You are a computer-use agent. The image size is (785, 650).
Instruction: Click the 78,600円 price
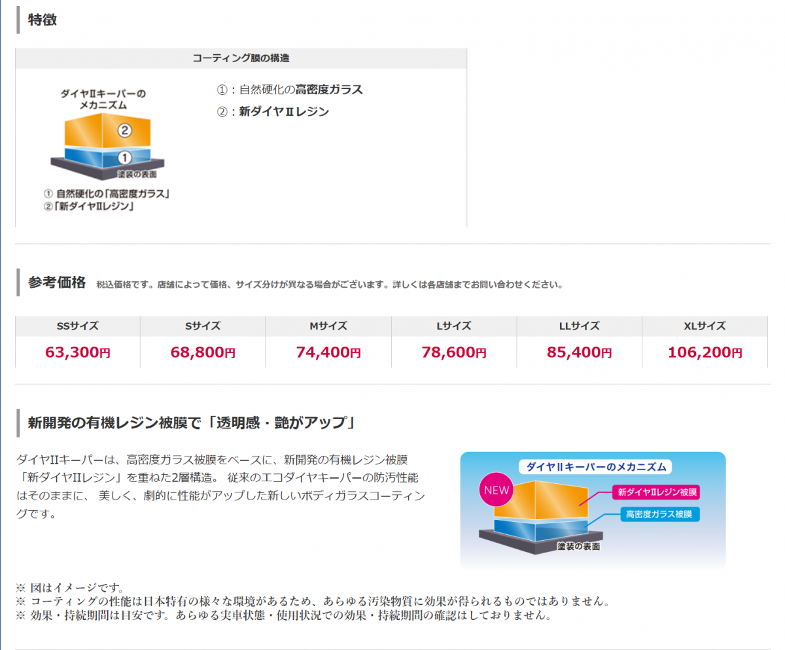(454, 352)
